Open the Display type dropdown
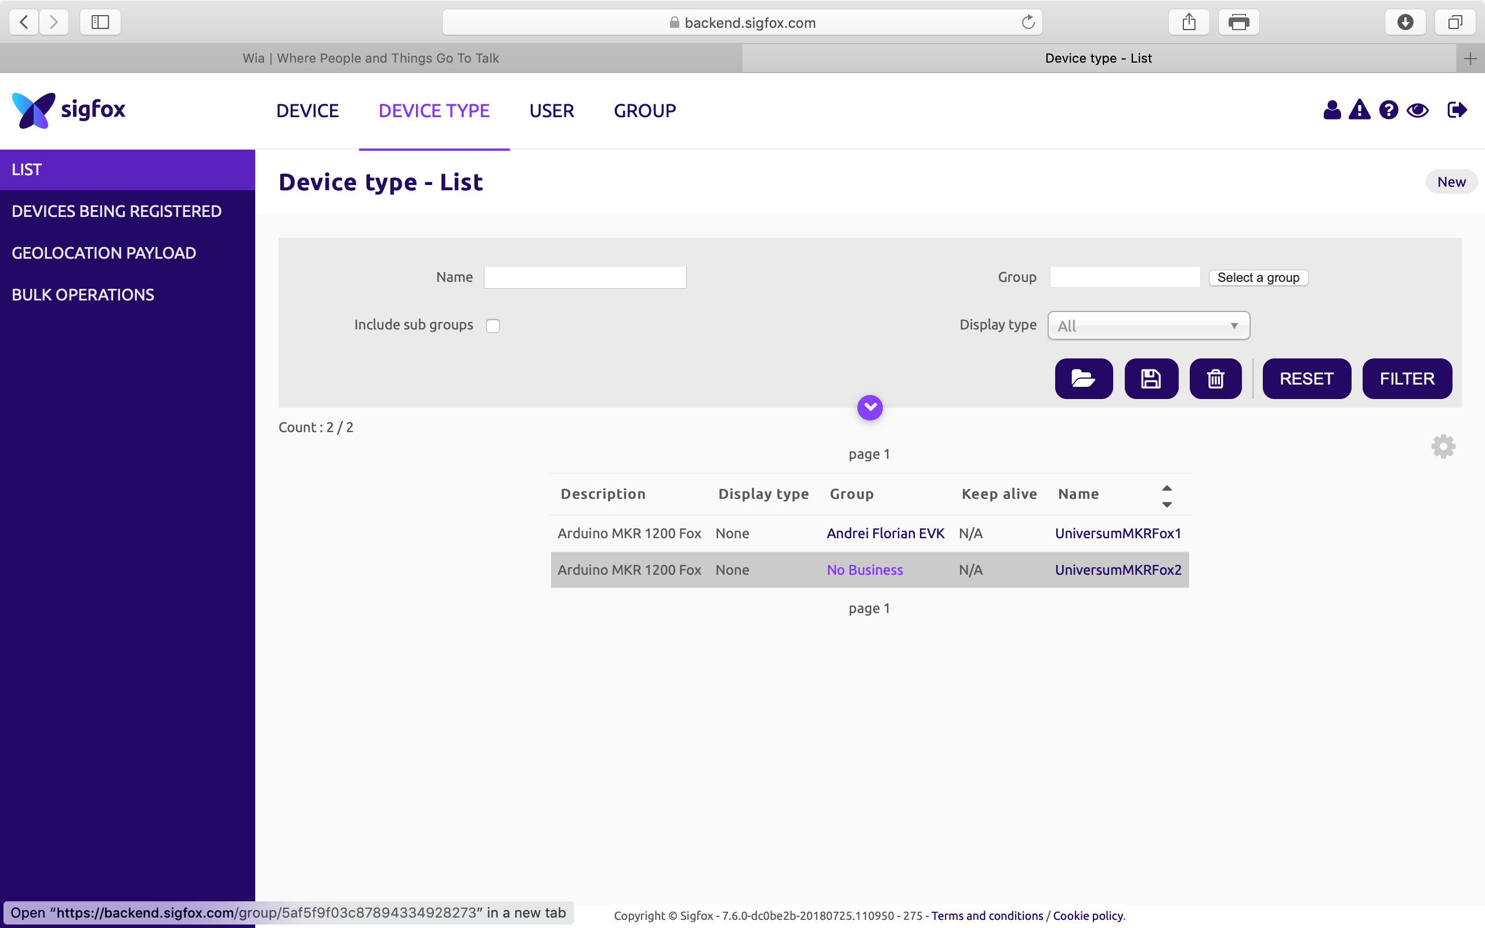The height and width of the screenshot is (928, 1485). point(1148,326)
